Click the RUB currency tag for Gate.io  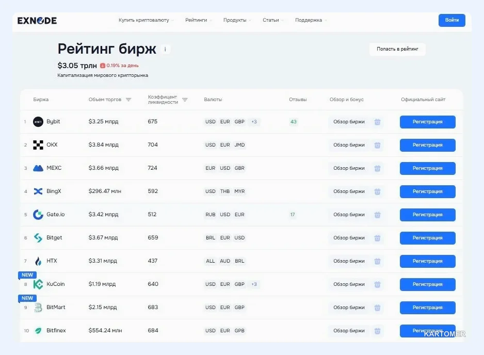click(211, 215)
